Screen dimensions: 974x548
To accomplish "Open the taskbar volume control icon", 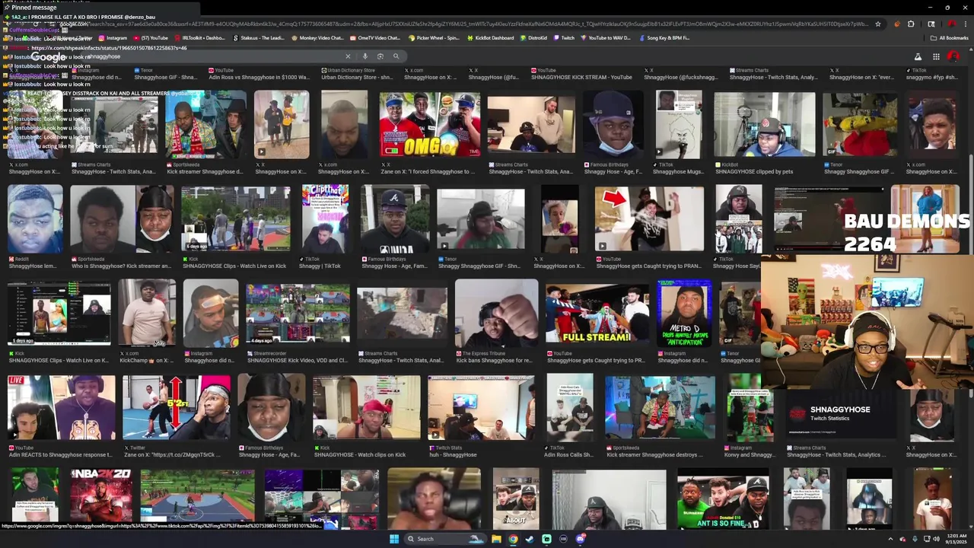I will [937, 539].
